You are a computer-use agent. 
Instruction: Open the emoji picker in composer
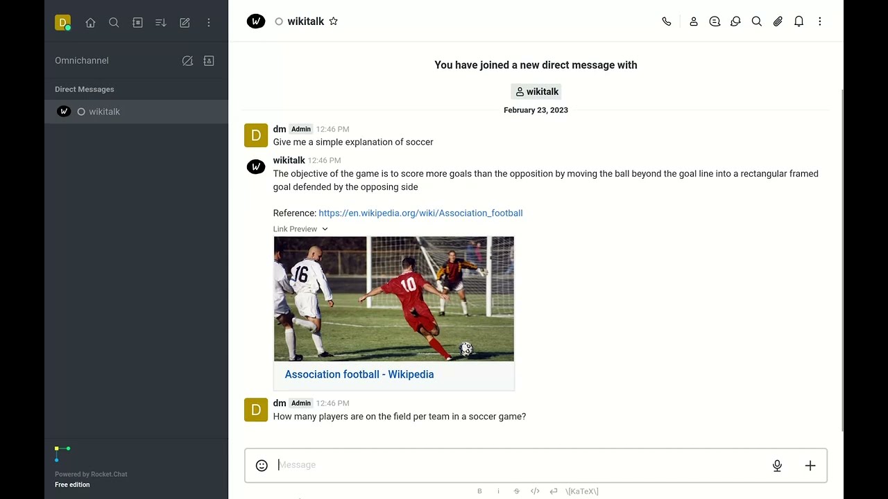[x=262, y=466]
